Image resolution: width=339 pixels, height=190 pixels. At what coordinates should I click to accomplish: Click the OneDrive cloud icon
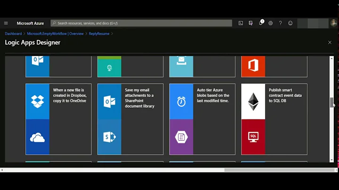click(x=38, y=137)
